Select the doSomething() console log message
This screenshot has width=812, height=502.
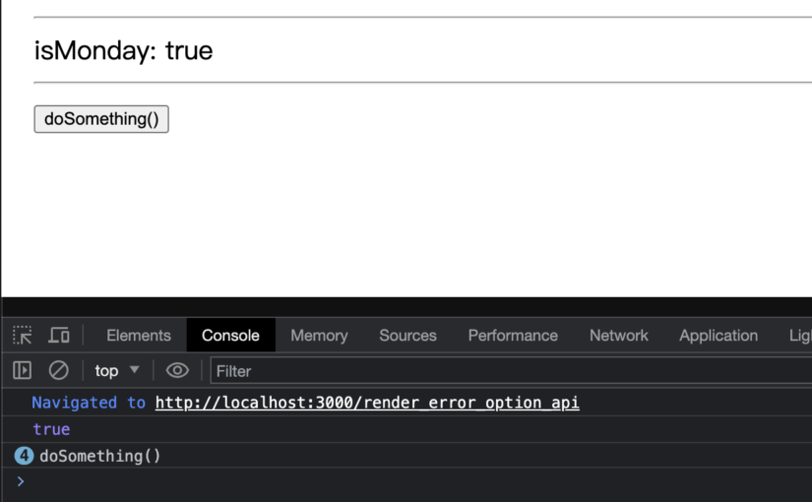tap(99, 456)
